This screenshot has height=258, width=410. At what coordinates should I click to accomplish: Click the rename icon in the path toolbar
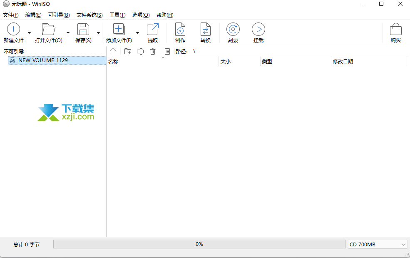[x=140, y=51]
